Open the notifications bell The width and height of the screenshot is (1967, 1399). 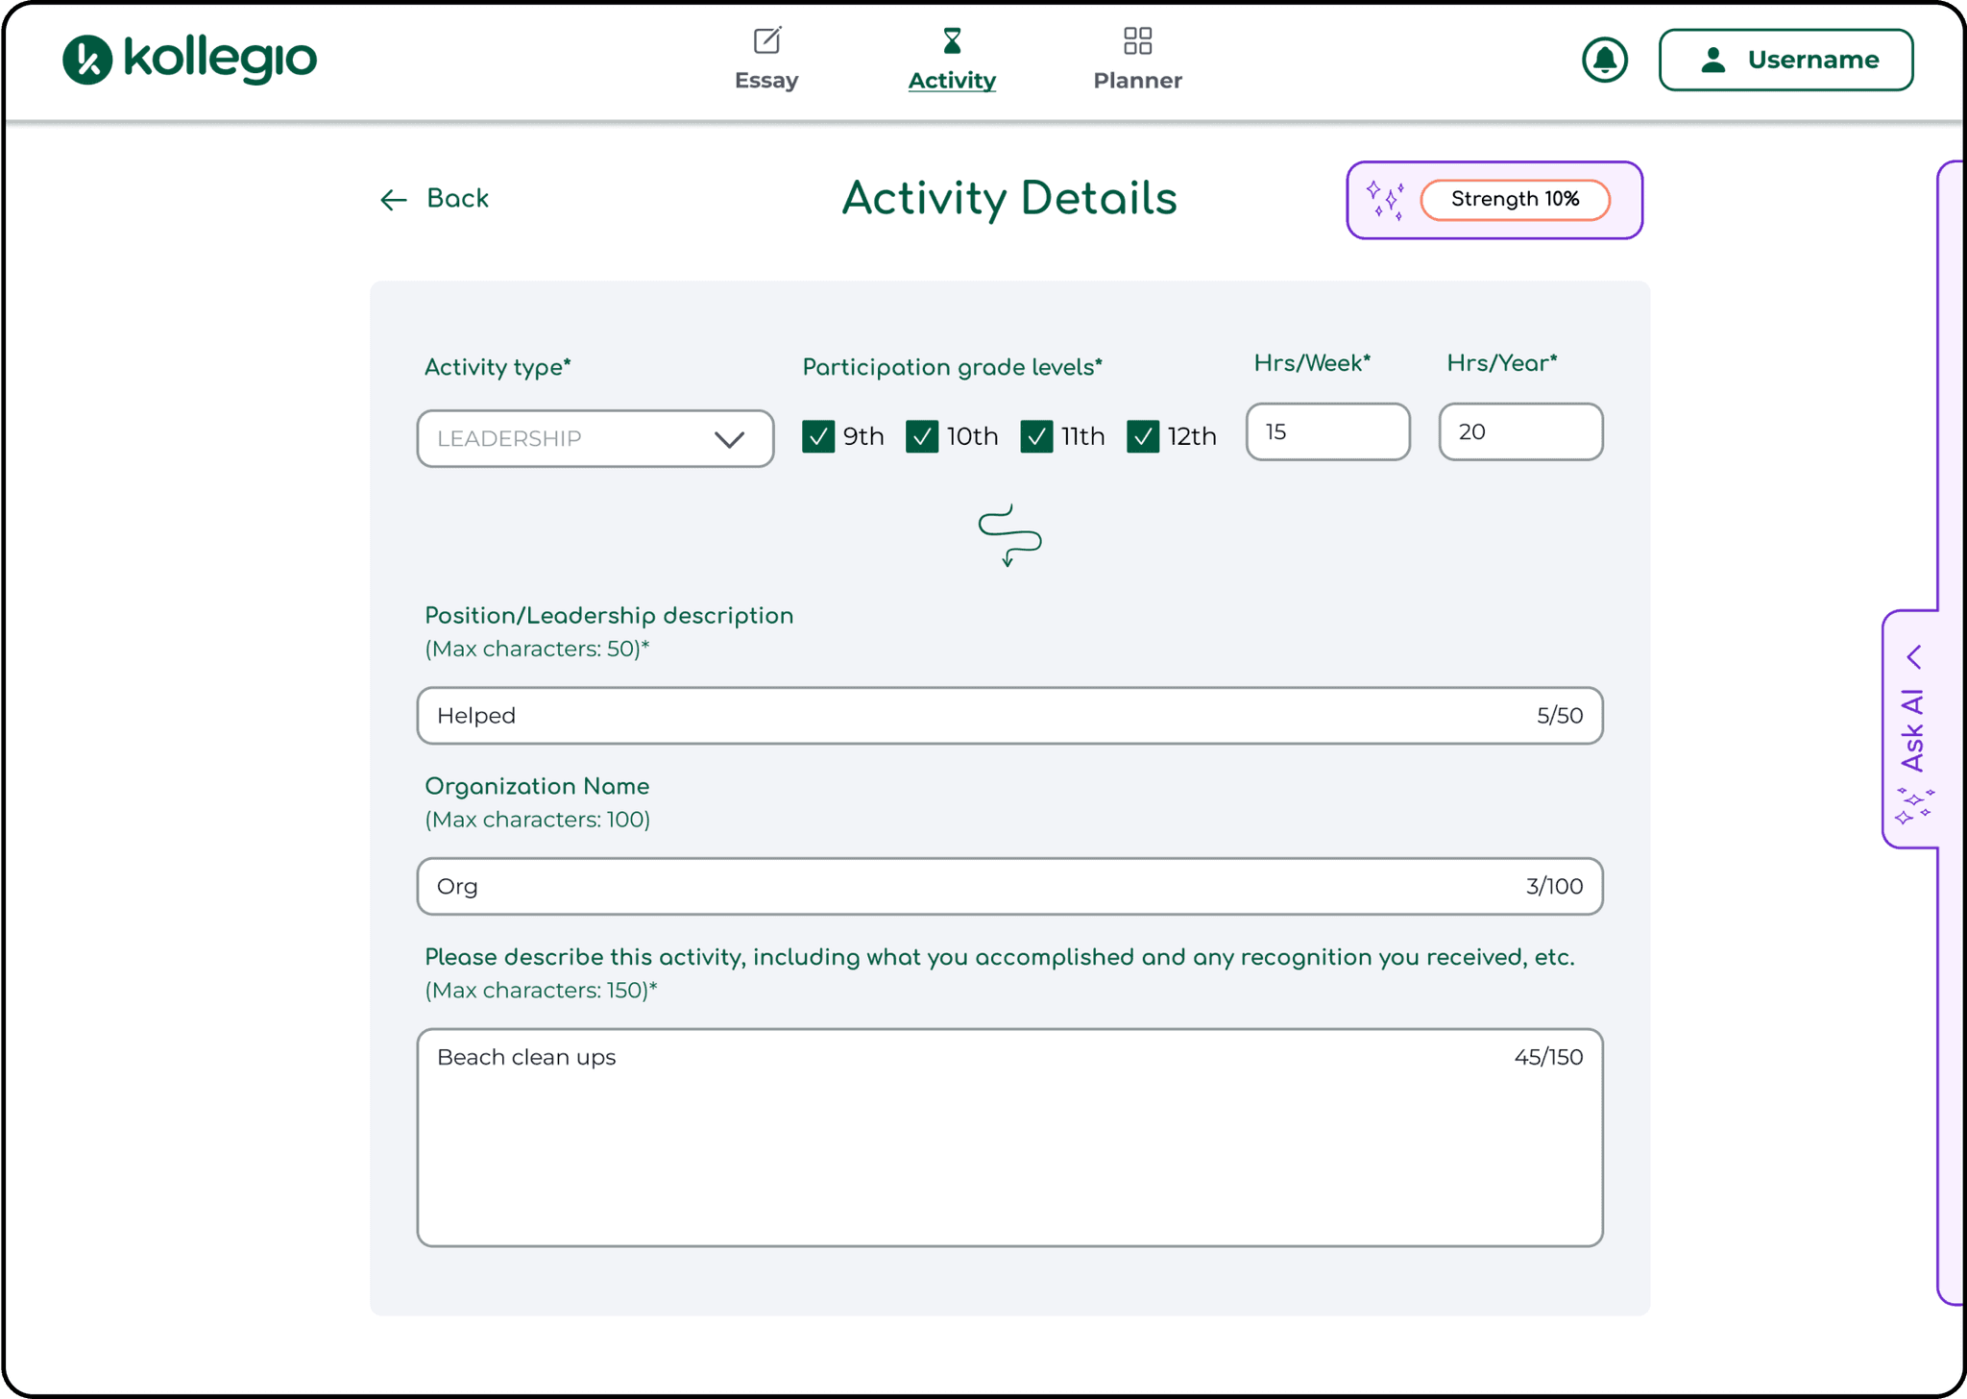(x=1604, y=60)
